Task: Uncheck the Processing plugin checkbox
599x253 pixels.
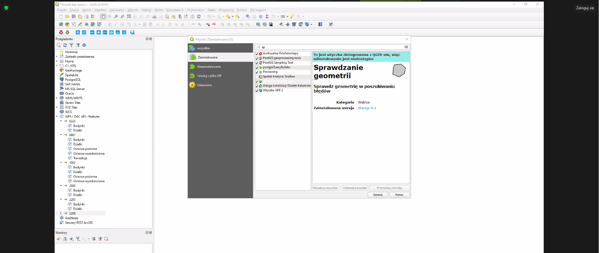Action: (x=257, y=72)
